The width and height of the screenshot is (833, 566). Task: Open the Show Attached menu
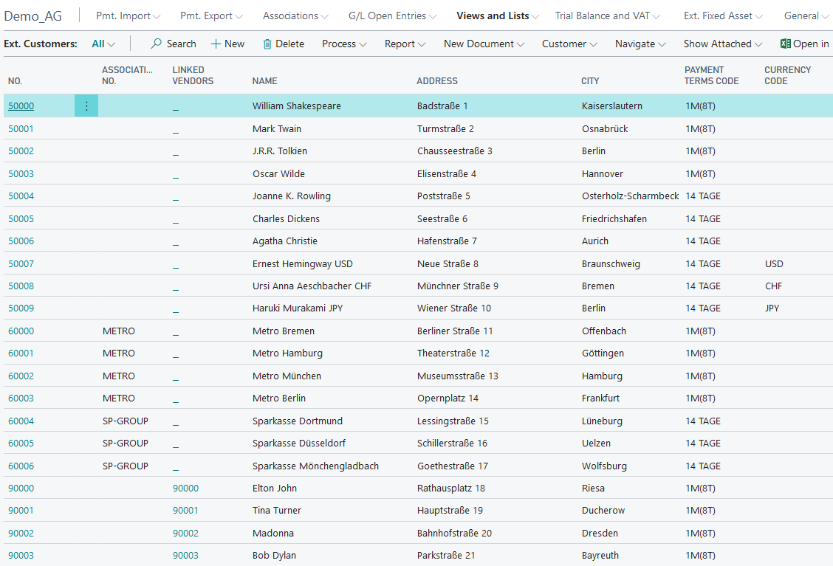722,44
